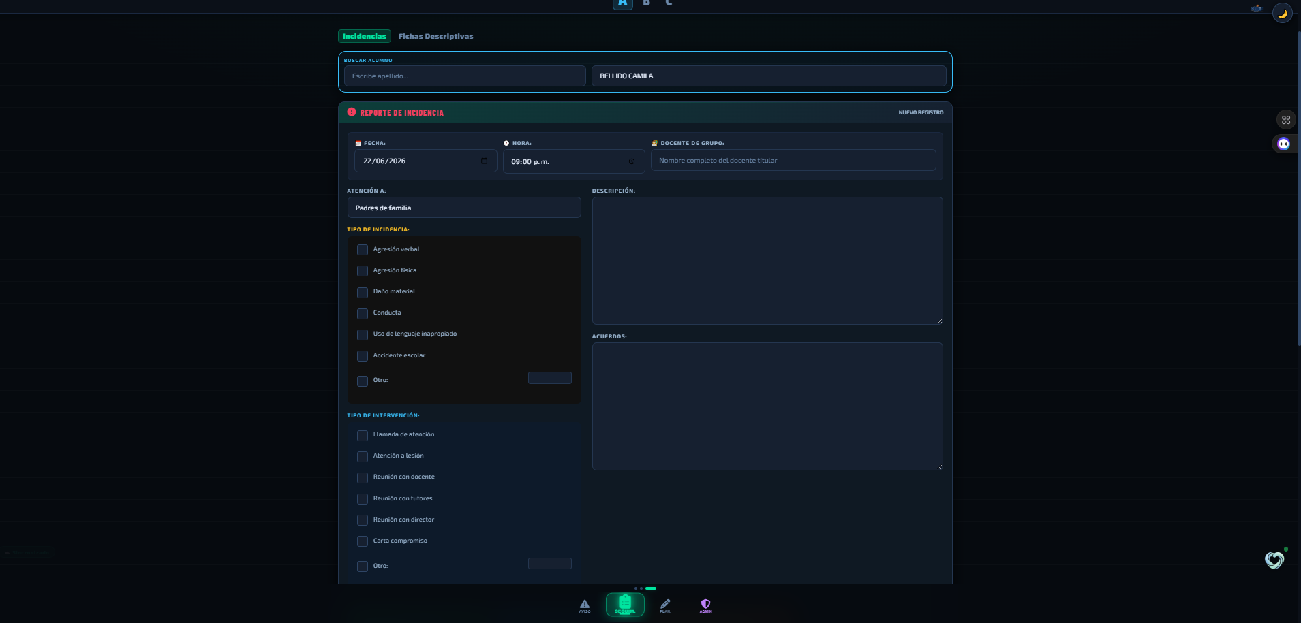
Task: Click the Descripción text area
Action: [x=767, y=261]
